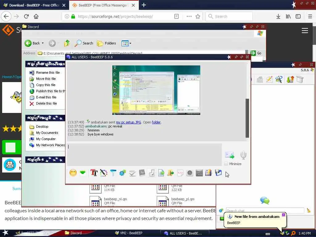The image size is (316, 237).
Task: Dismiss the New file from ambatukam notification
Action: tap(283, 215)
